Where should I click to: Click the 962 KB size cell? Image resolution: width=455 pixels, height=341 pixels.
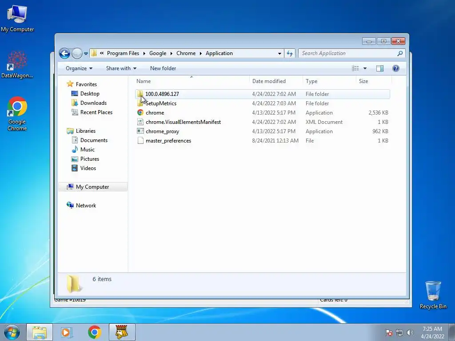380,131
